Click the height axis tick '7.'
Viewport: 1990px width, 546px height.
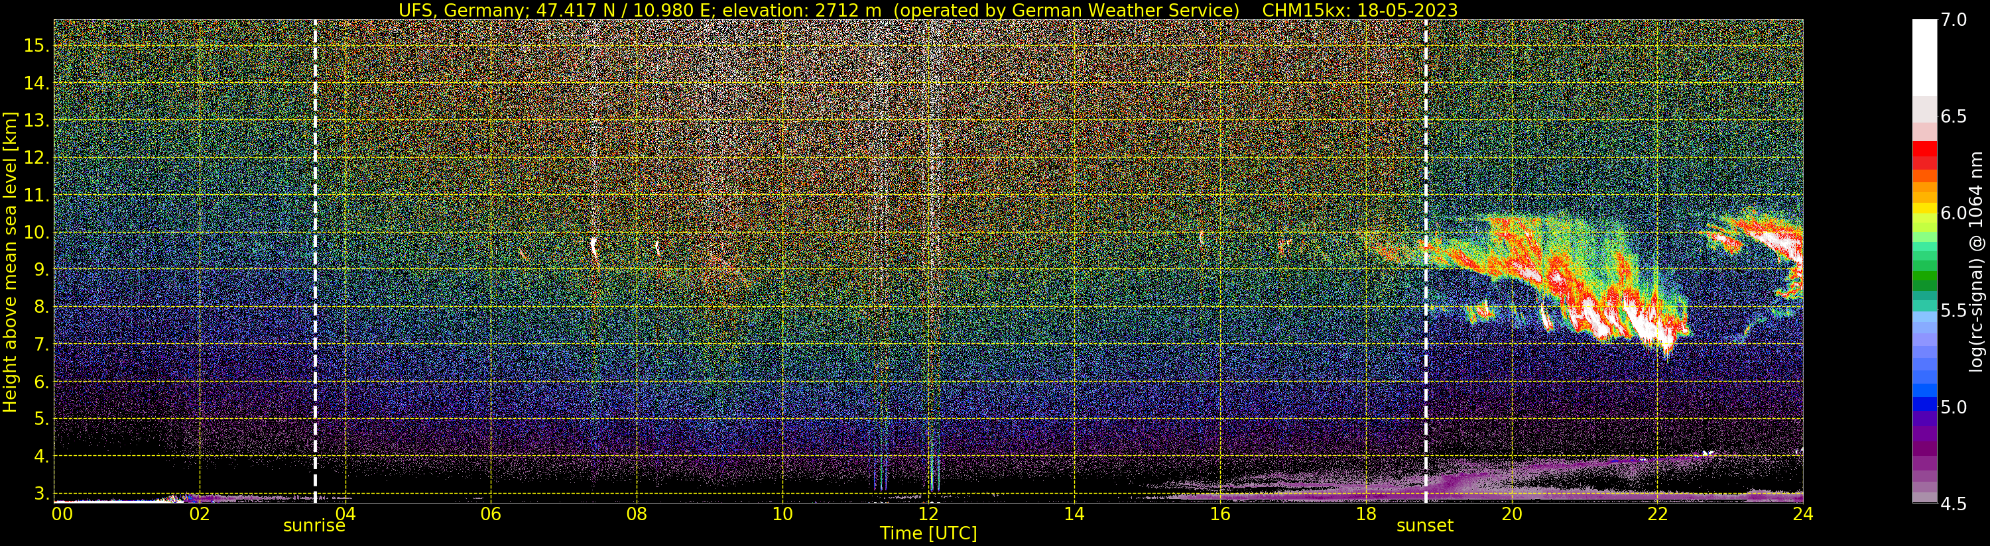coord(42,344)
